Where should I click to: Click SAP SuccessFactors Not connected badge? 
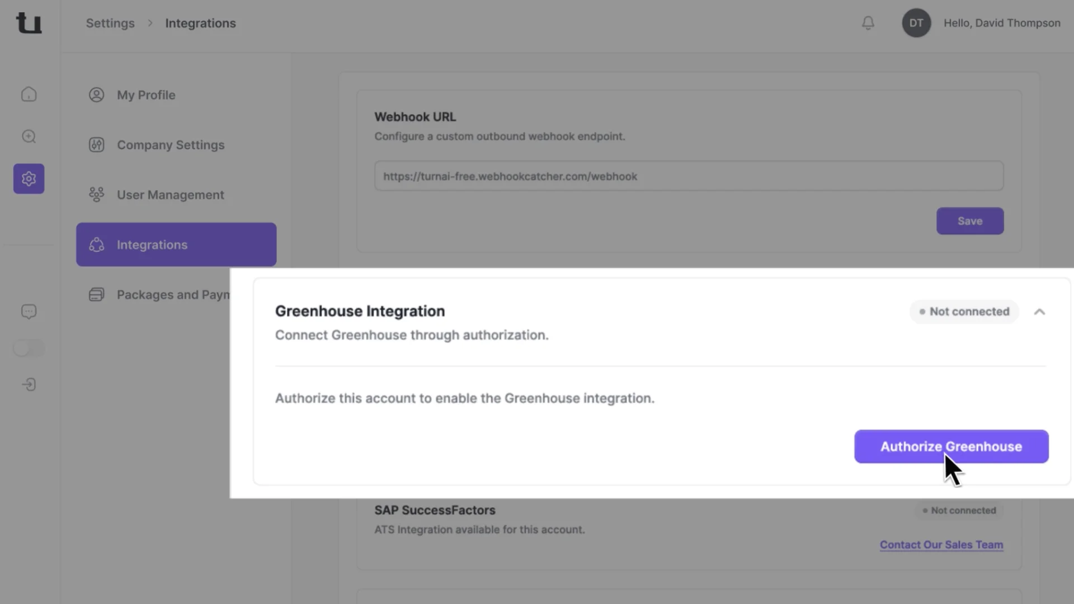[959, 511]
